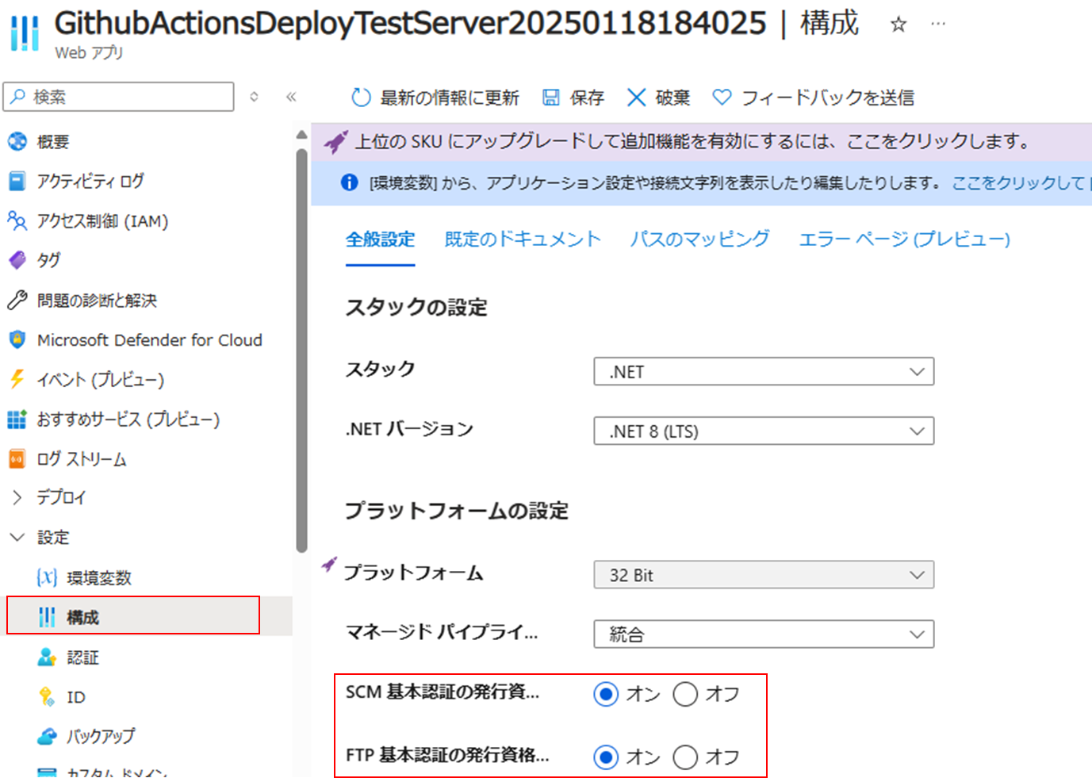
Task: Set SCM 基本認証 to オフ
Action: (685, 694)
